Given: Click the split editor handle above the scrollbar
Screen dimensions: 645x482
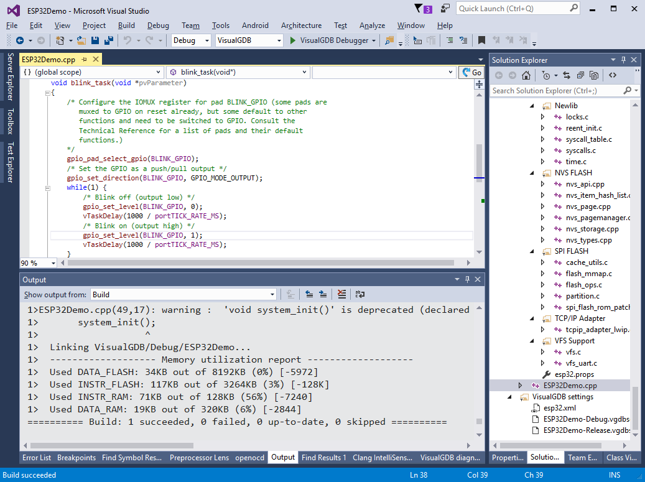Looking at the screenshot, I should pos(479,85).
